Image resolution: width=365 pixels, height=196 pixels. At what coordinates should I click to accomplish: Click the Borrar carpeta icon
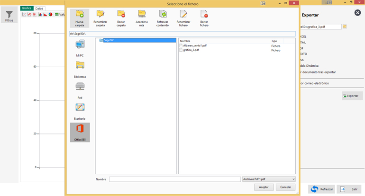(x=121, y=15)
